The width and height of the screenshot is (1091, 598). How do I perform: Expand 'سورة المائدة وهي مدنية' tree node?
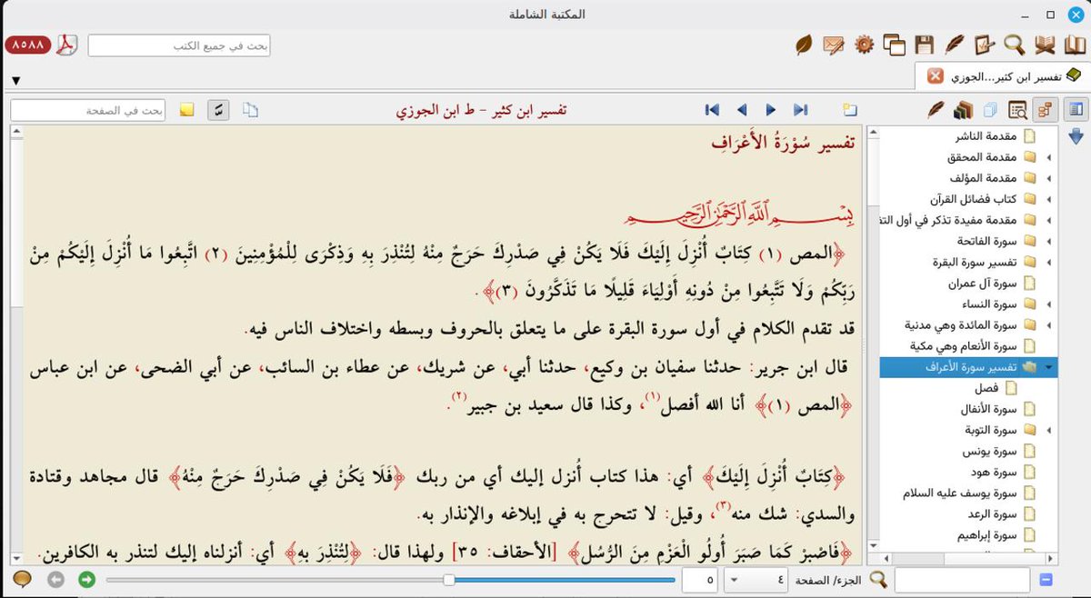click(x=1049, y=325)
